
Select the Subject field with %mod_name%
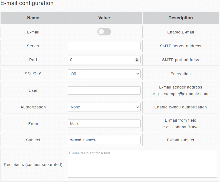click(104, 140)
